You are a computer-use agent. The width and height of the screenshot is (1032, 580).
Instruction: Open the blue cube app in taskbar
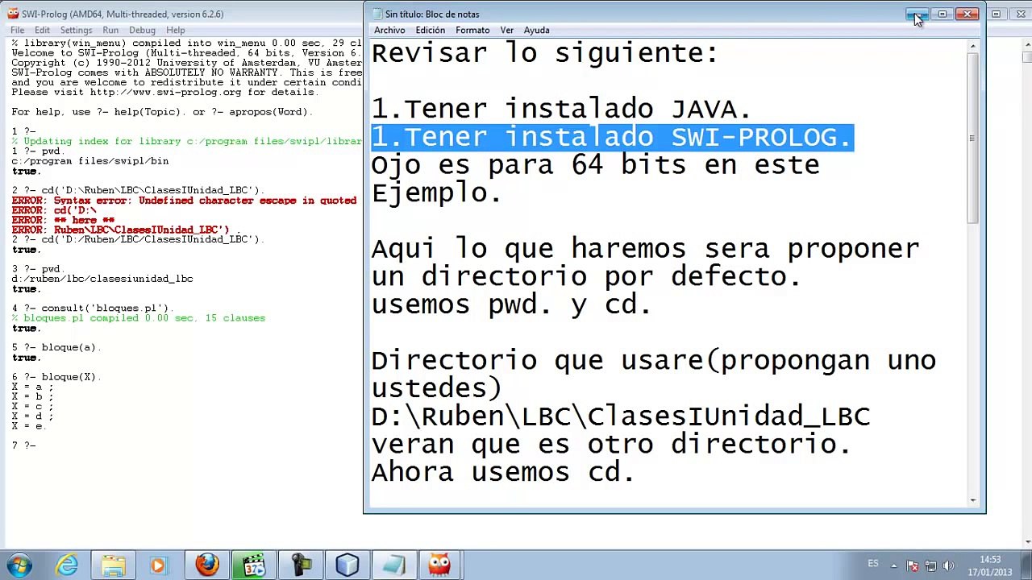click(x=347, y=565)
